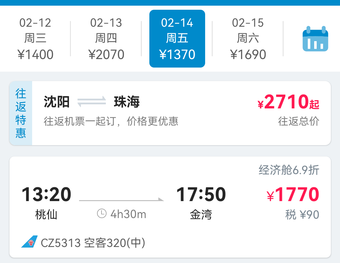Open the calendar date picker icon
This screenshot has height=263, width=340.
pyautogui.click(x=315, y=39)
